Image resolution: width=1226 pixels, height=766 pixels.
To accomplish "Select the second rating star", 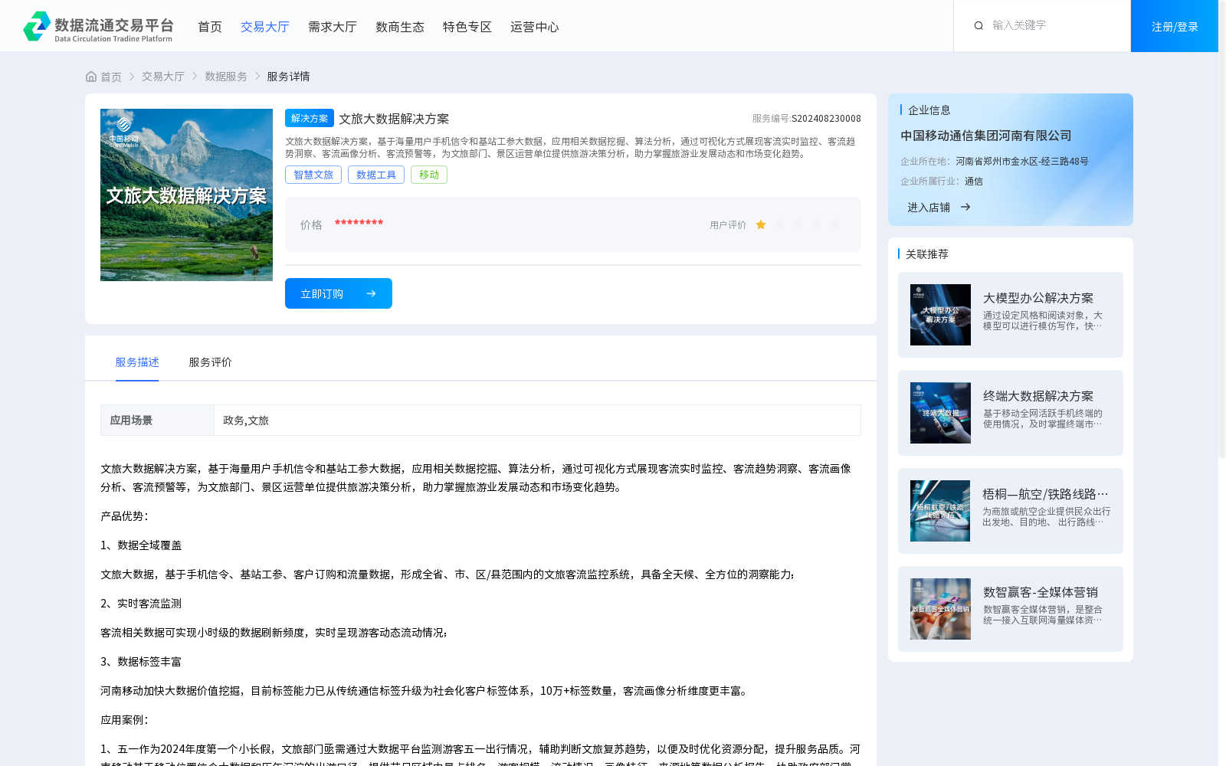I will [779, 224].
